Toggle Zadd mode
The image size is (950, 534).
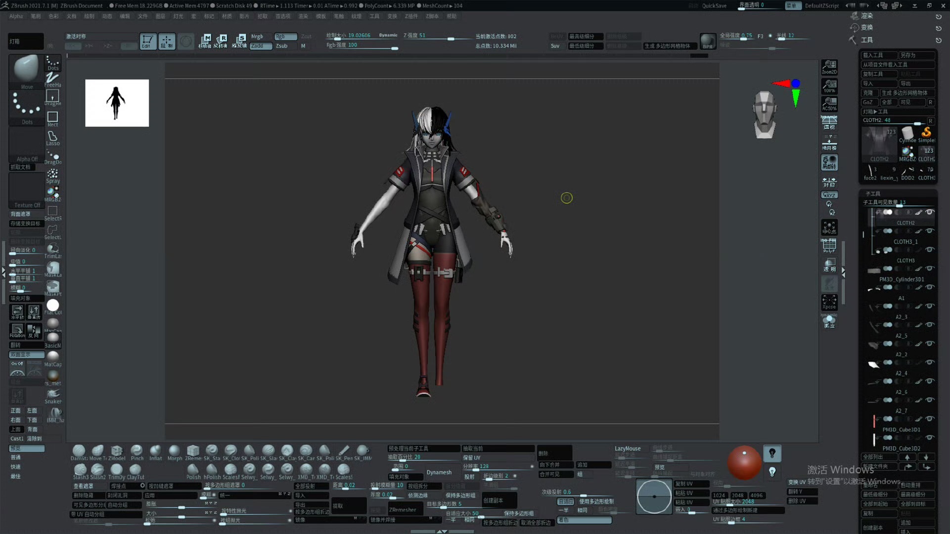click(x=261, y=46)
